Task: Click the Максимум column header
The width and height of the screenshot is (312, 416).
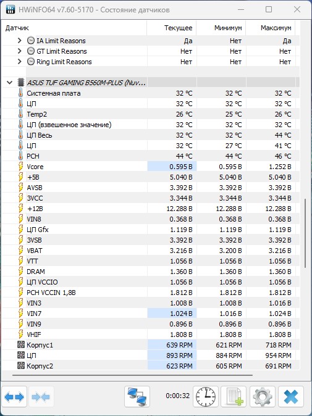Action: (271, 28)
